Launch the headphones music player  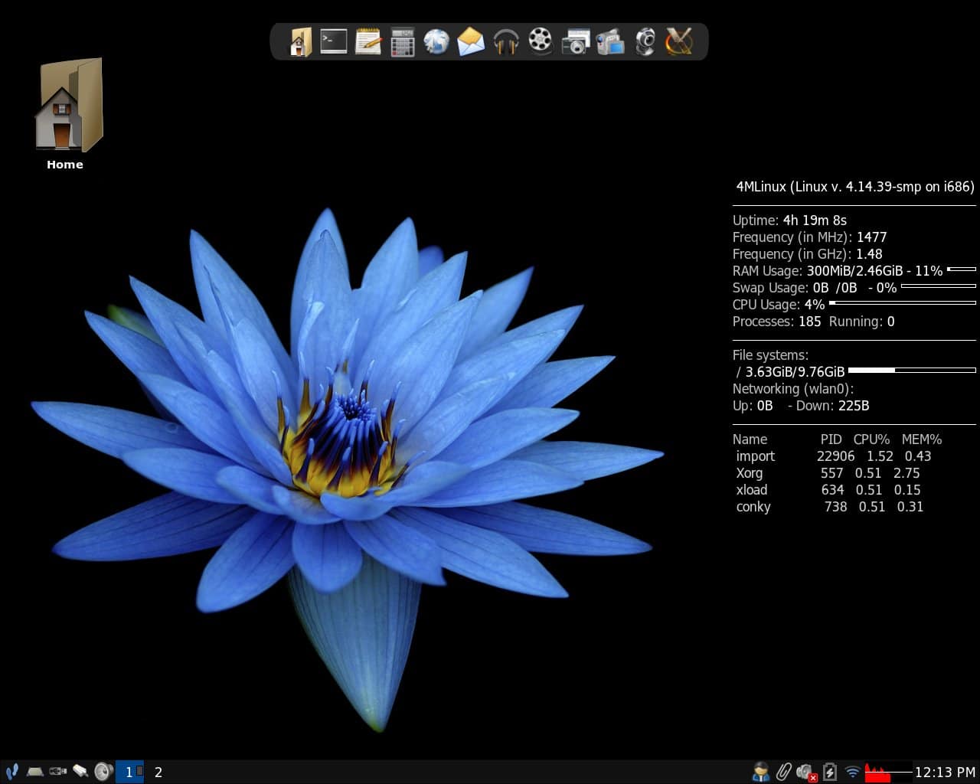pyautogui.click(x=506, y=41)
